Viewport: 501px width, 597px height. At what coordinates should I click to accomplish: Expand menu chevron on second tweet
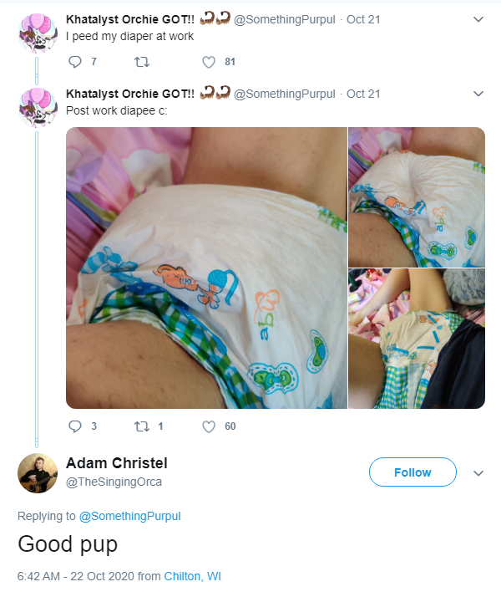coord(478,94)
